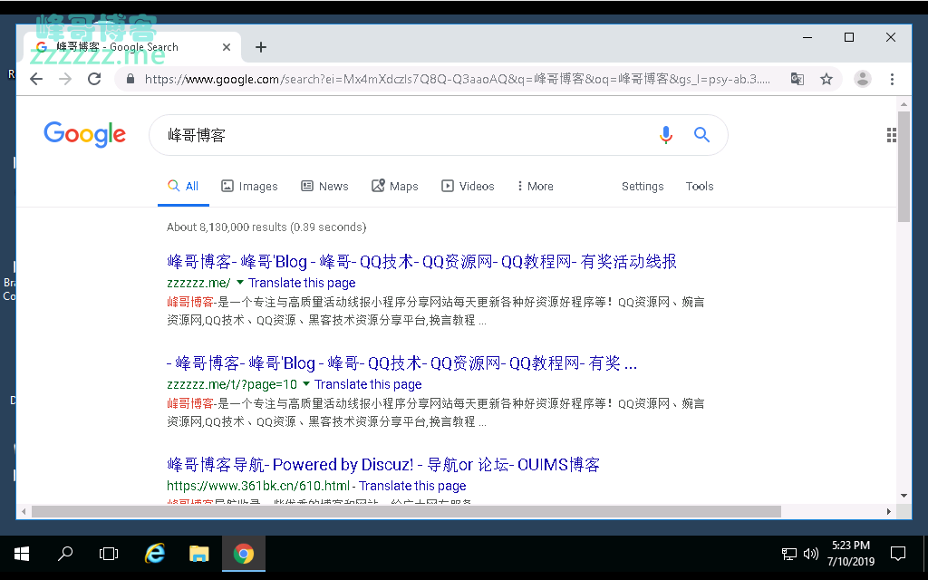The image size is (928, 580).
Task: Open the volume control in tray
Action: (x=811, y=554)
